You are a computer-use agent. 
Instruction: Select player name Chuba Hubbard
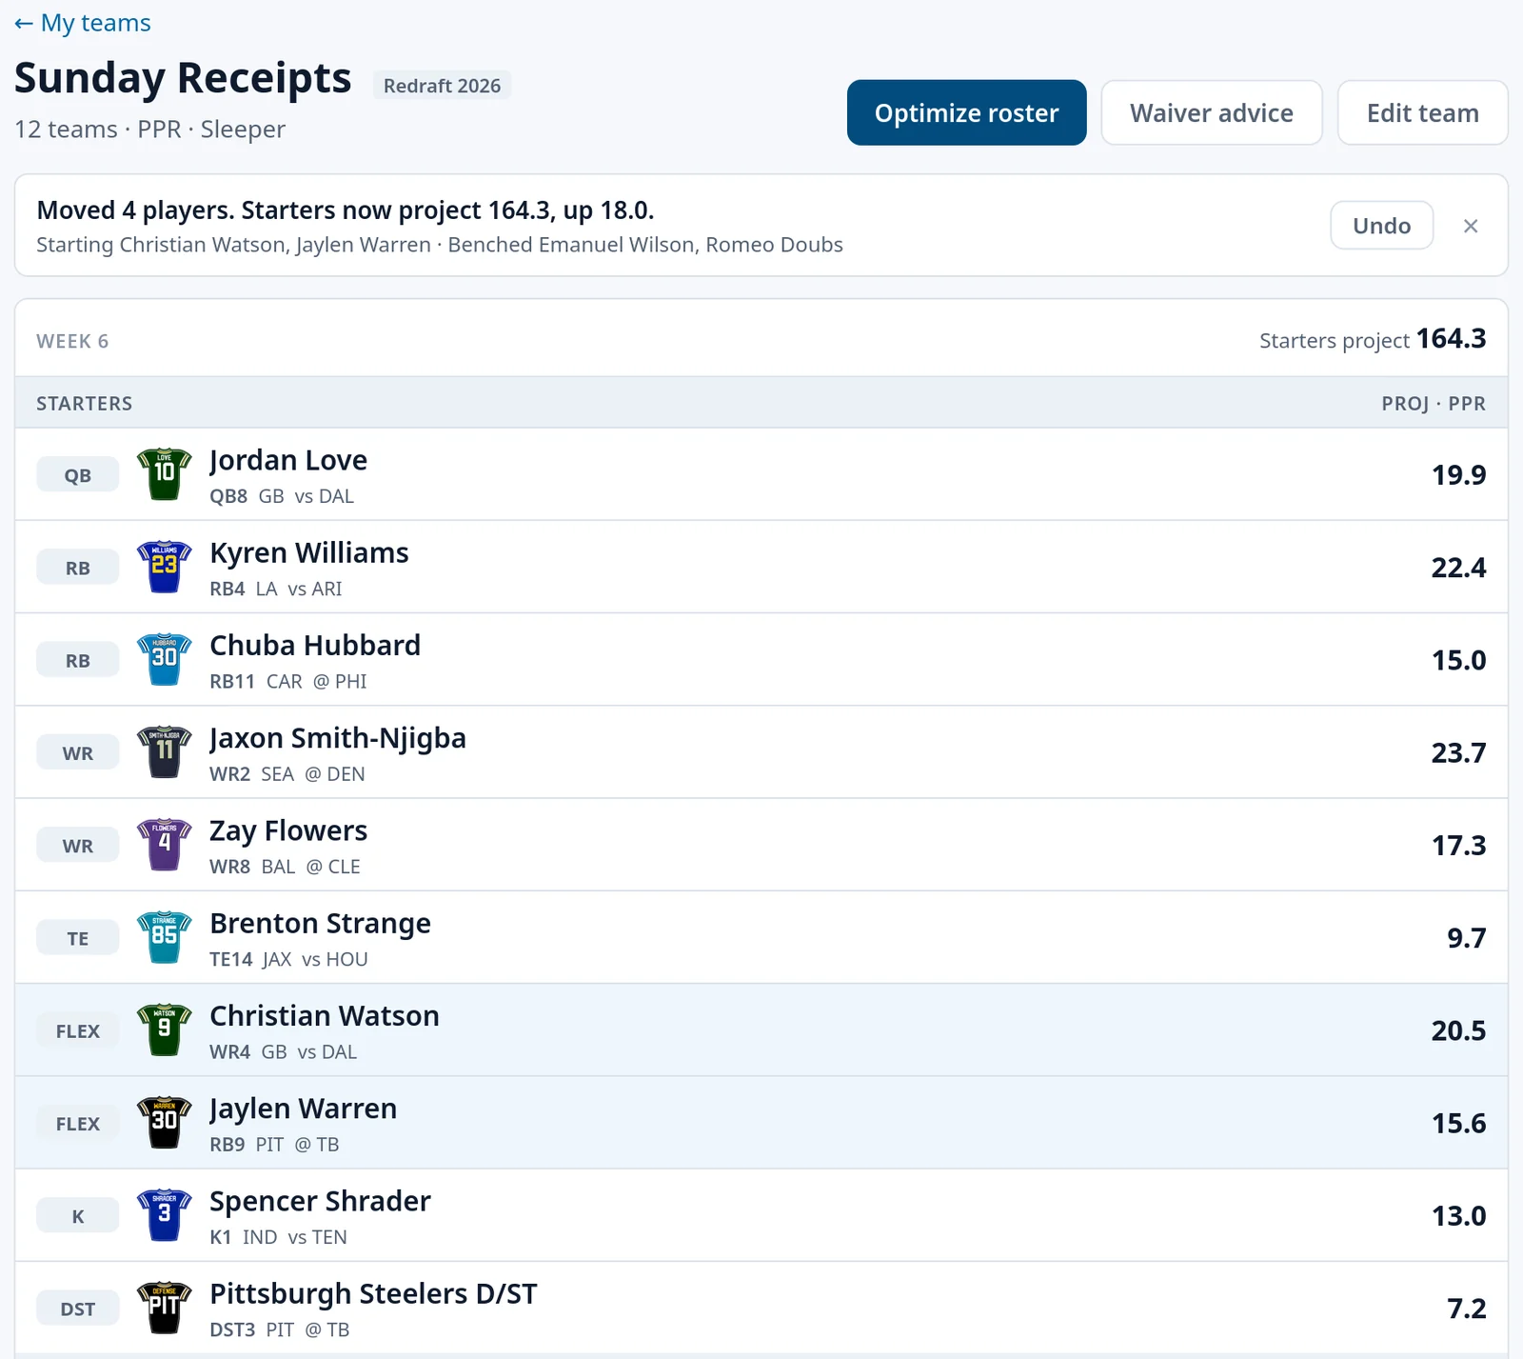[315, 645]
